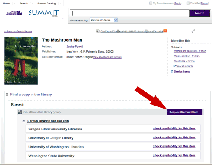Click in the main search text field
Screen dimensions: 212x165
point(130,13)
